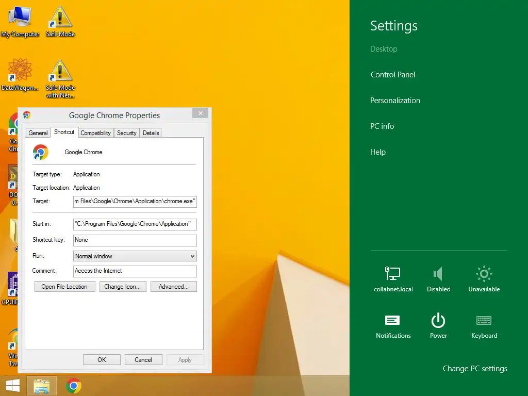Screen dimensions: 528x396
Task: Click the Start in path field
Action: [x=135, y=224]
